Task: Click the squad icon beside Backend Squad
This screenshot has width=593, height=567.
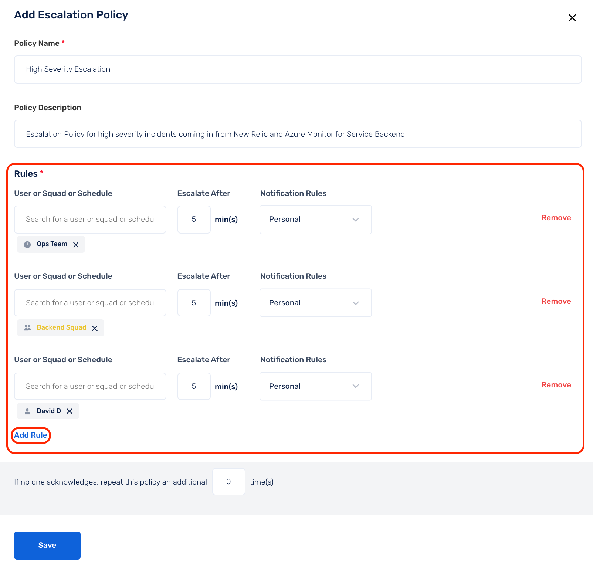Action: tap(27, 328)
